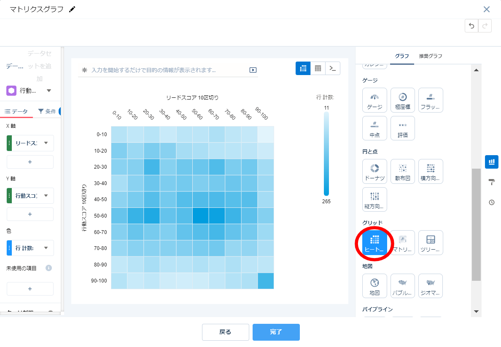Select the ツリーマップ treemap chart icon
This screenshot has width=501, height=347.
[x=431, y=242]
